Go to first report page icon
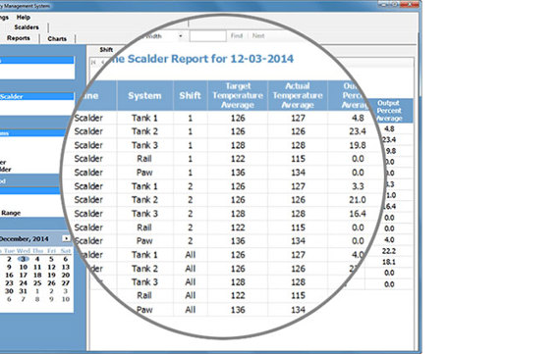Image resolution: width=560 pixels, height=354 pixels. tap(93, 62)
